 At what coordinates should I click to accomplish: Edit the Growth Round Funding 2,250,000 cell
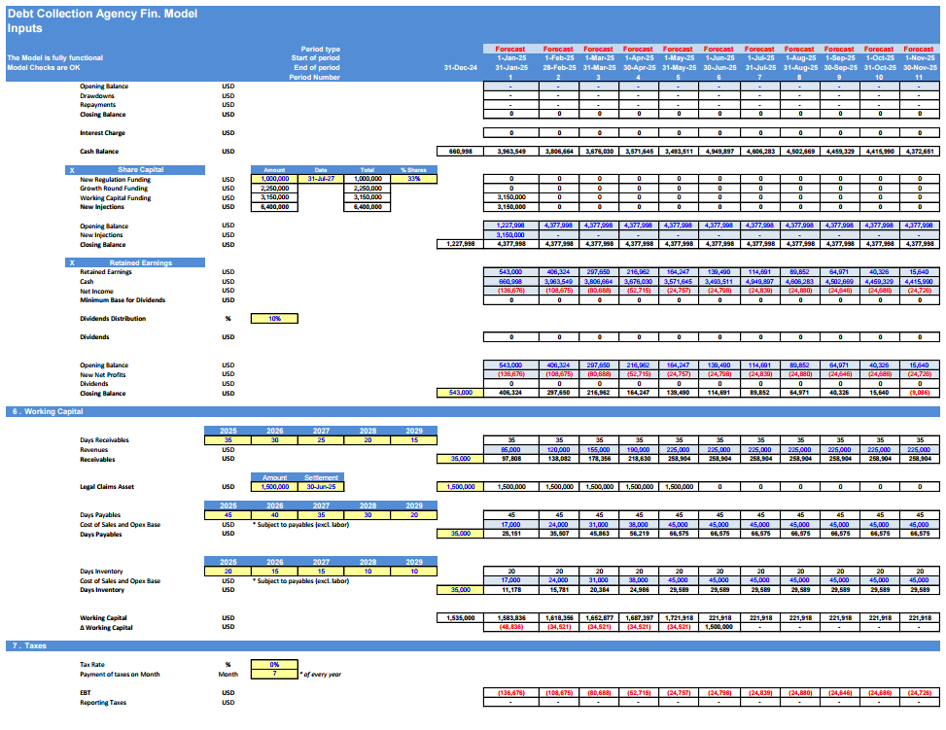(273, 189)
